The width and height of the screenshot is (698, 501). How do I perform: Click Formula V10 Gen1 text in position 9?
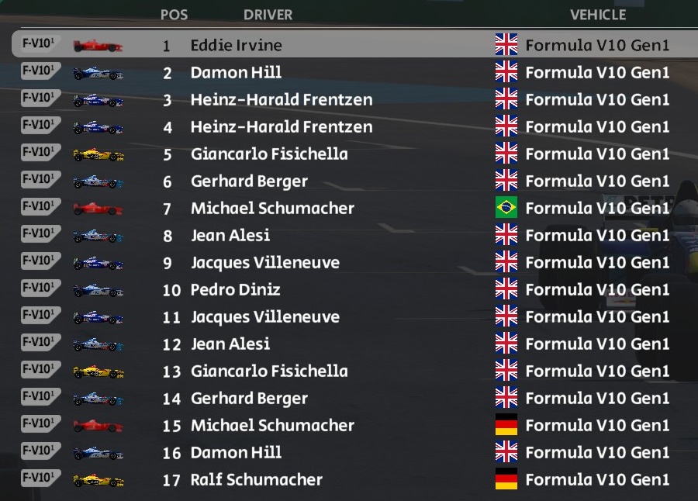597,262
